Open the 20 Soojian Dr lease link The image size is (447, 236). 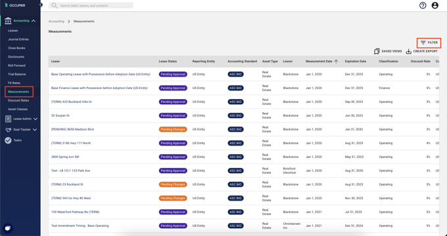coord(60,116)
